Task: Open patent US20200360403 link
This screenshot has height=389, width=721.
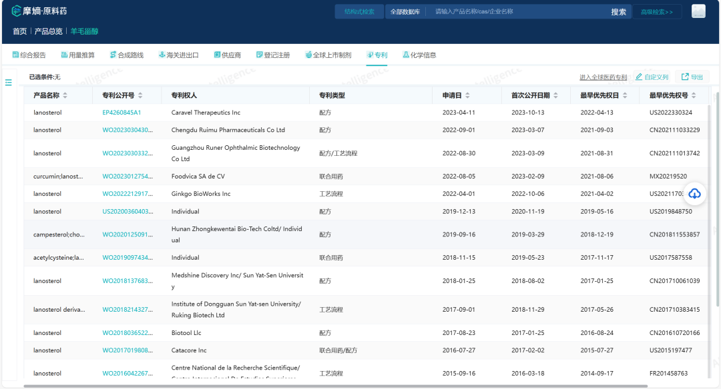Action: [x=128, y=211]
